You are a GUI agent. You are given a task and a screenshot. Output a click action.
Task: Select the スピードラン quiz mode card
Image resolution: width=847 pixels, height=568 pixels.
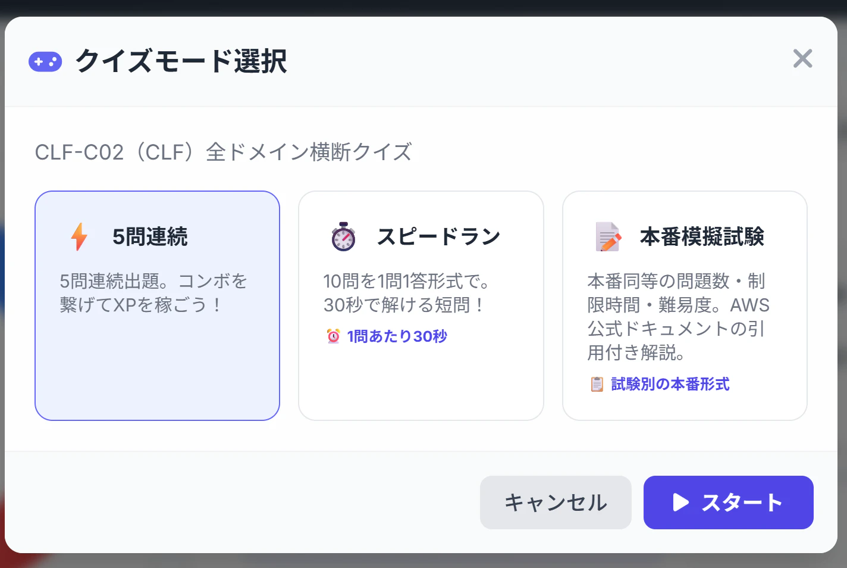pos(421,305)
